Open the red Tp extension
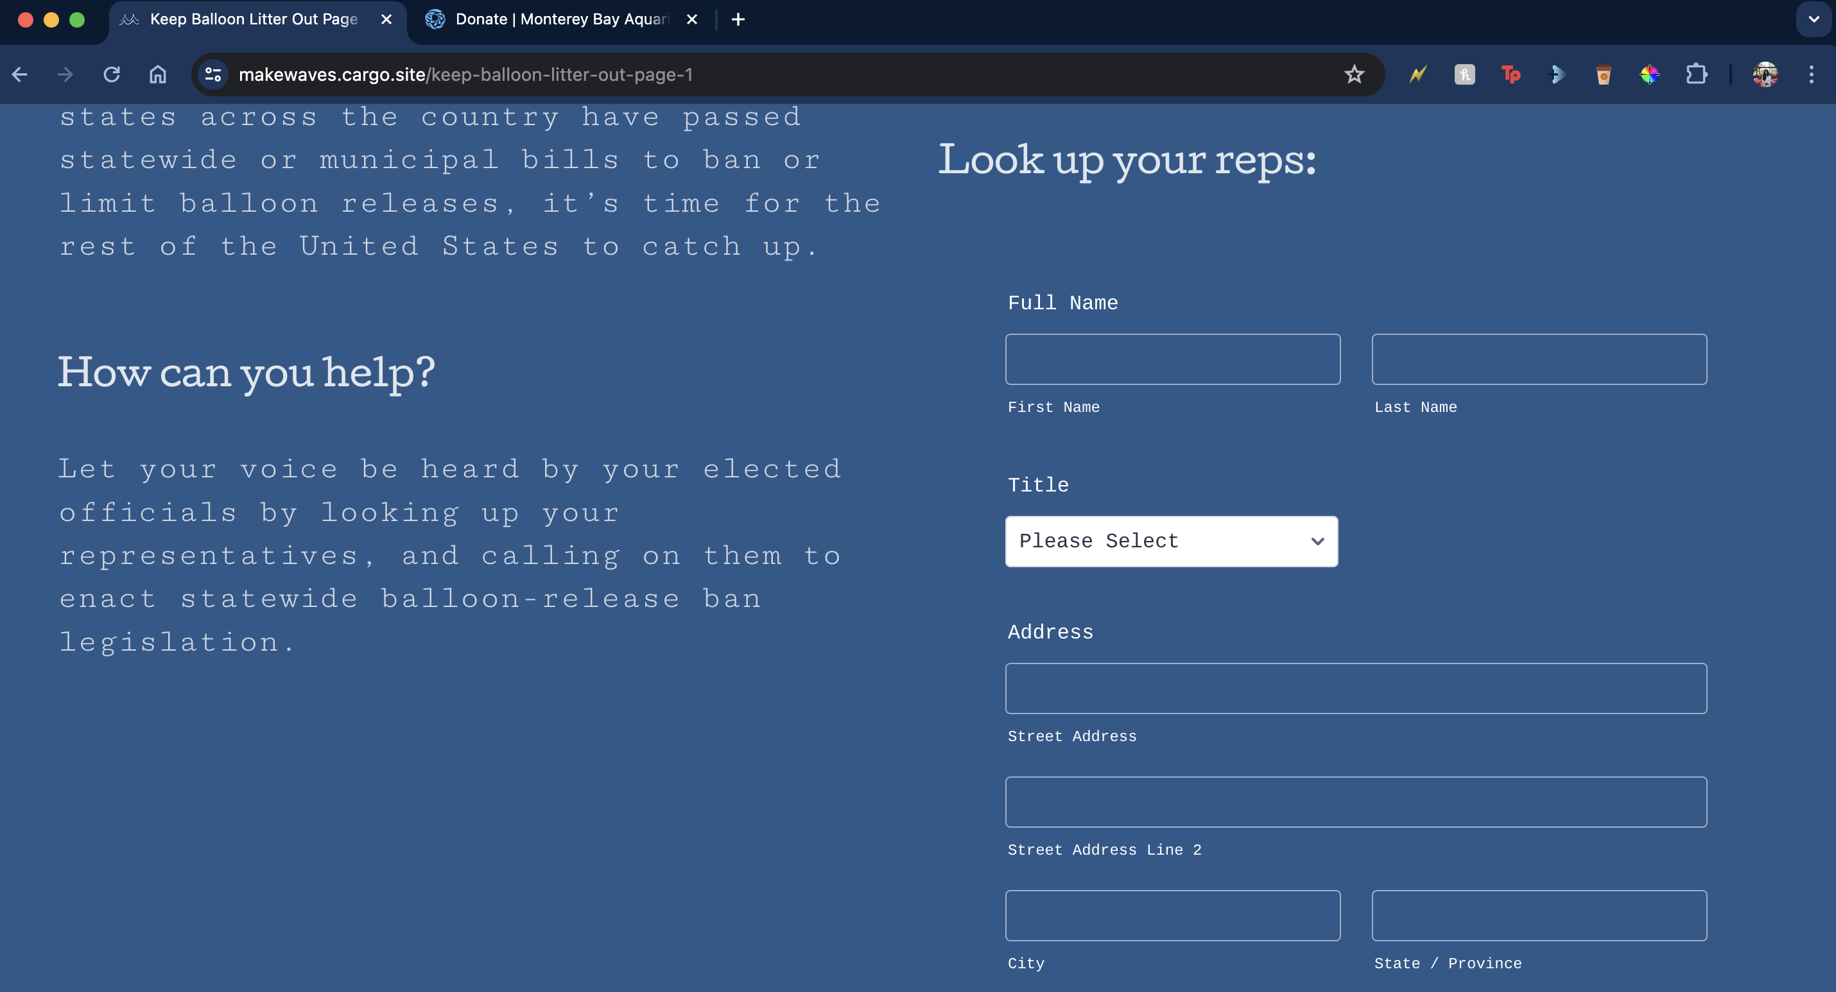 point(1511,74)
